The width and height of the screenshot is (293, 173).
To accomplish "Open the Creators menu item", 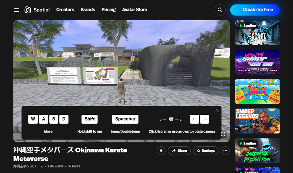I will coord(65,10).
